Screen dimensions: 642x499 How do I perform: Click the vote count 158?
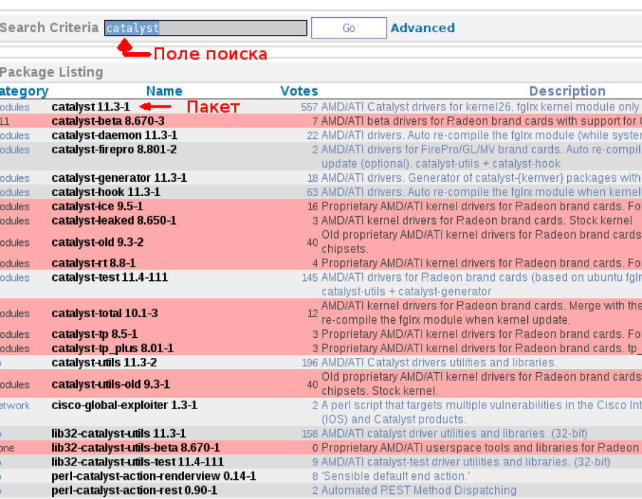(x=310, y=433)
